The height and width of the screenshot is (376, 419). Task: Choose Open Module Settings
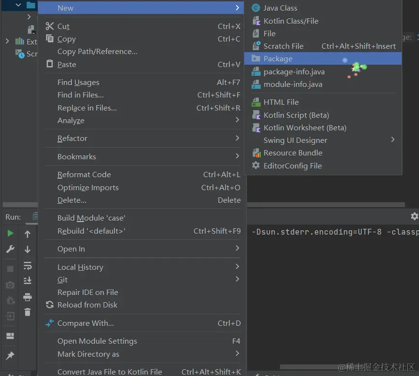point(143,341)
